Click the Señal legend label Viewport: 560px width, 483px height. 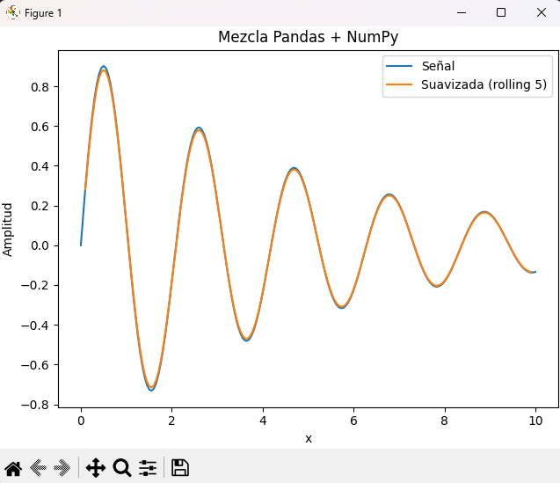[x=438, y=66]
